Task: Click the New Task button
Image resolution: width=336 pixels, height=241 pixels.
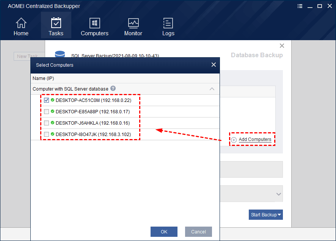Action: point(29,56)
